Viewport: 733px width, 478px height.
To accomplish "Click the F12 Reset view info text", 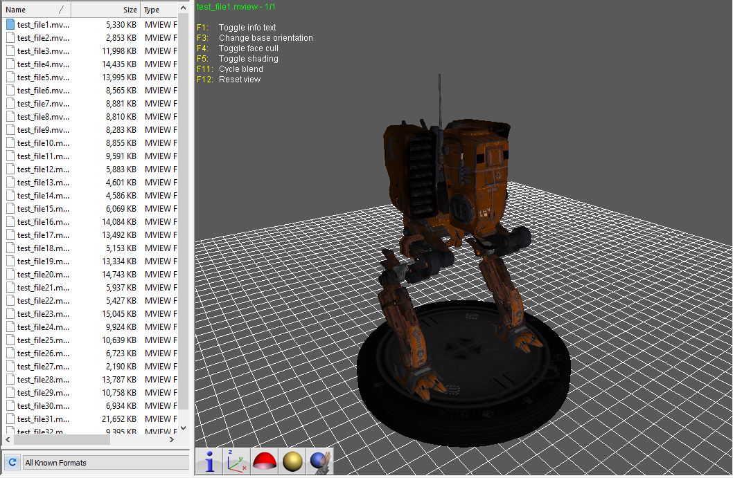I will tap(229, 80).
